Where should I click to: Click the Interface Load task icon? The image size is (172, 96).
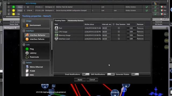56,39
